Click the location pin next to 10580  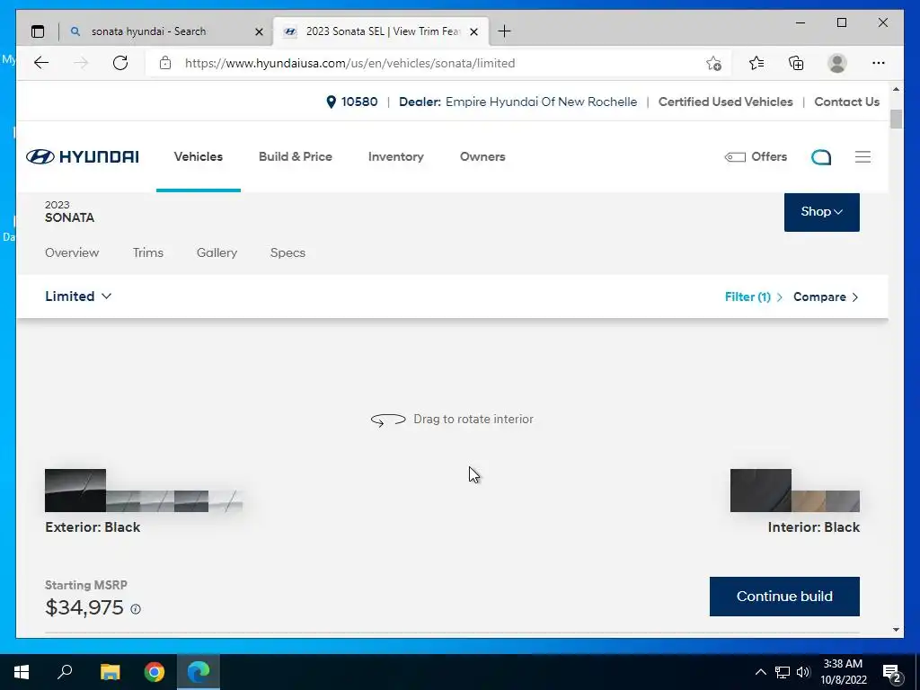[331, 102]
